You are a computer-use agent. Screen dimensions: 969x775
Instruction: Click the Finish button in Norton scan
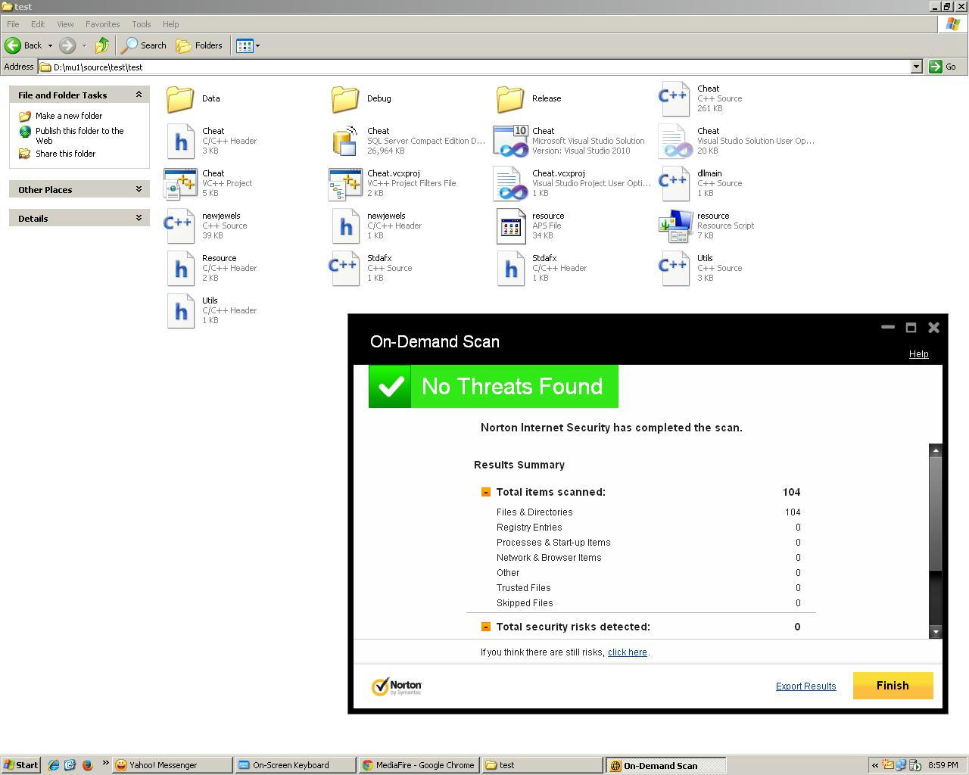pos(893,686)
